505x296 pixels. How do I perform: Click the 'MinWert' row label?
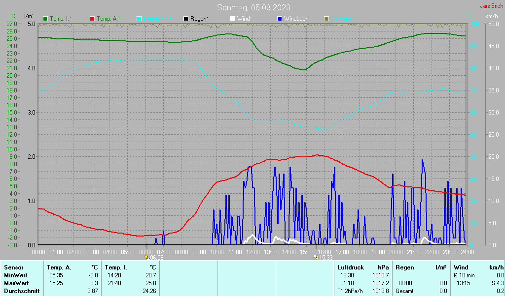(x=15, y=275)
